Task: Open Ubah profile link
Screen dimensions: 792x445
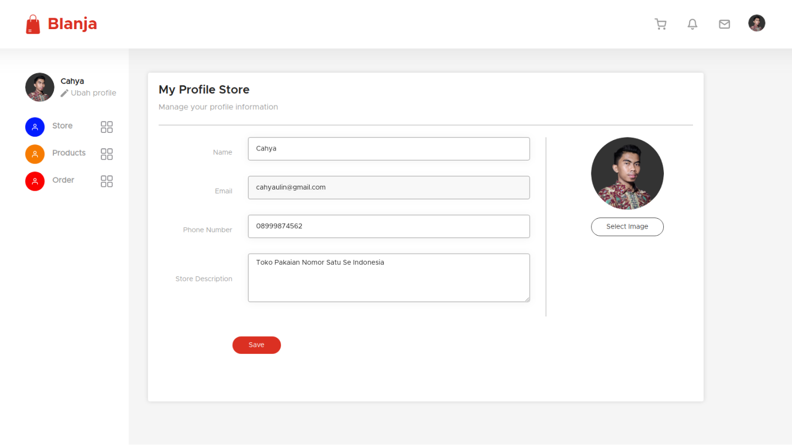Action: click(x=94, y=93)
